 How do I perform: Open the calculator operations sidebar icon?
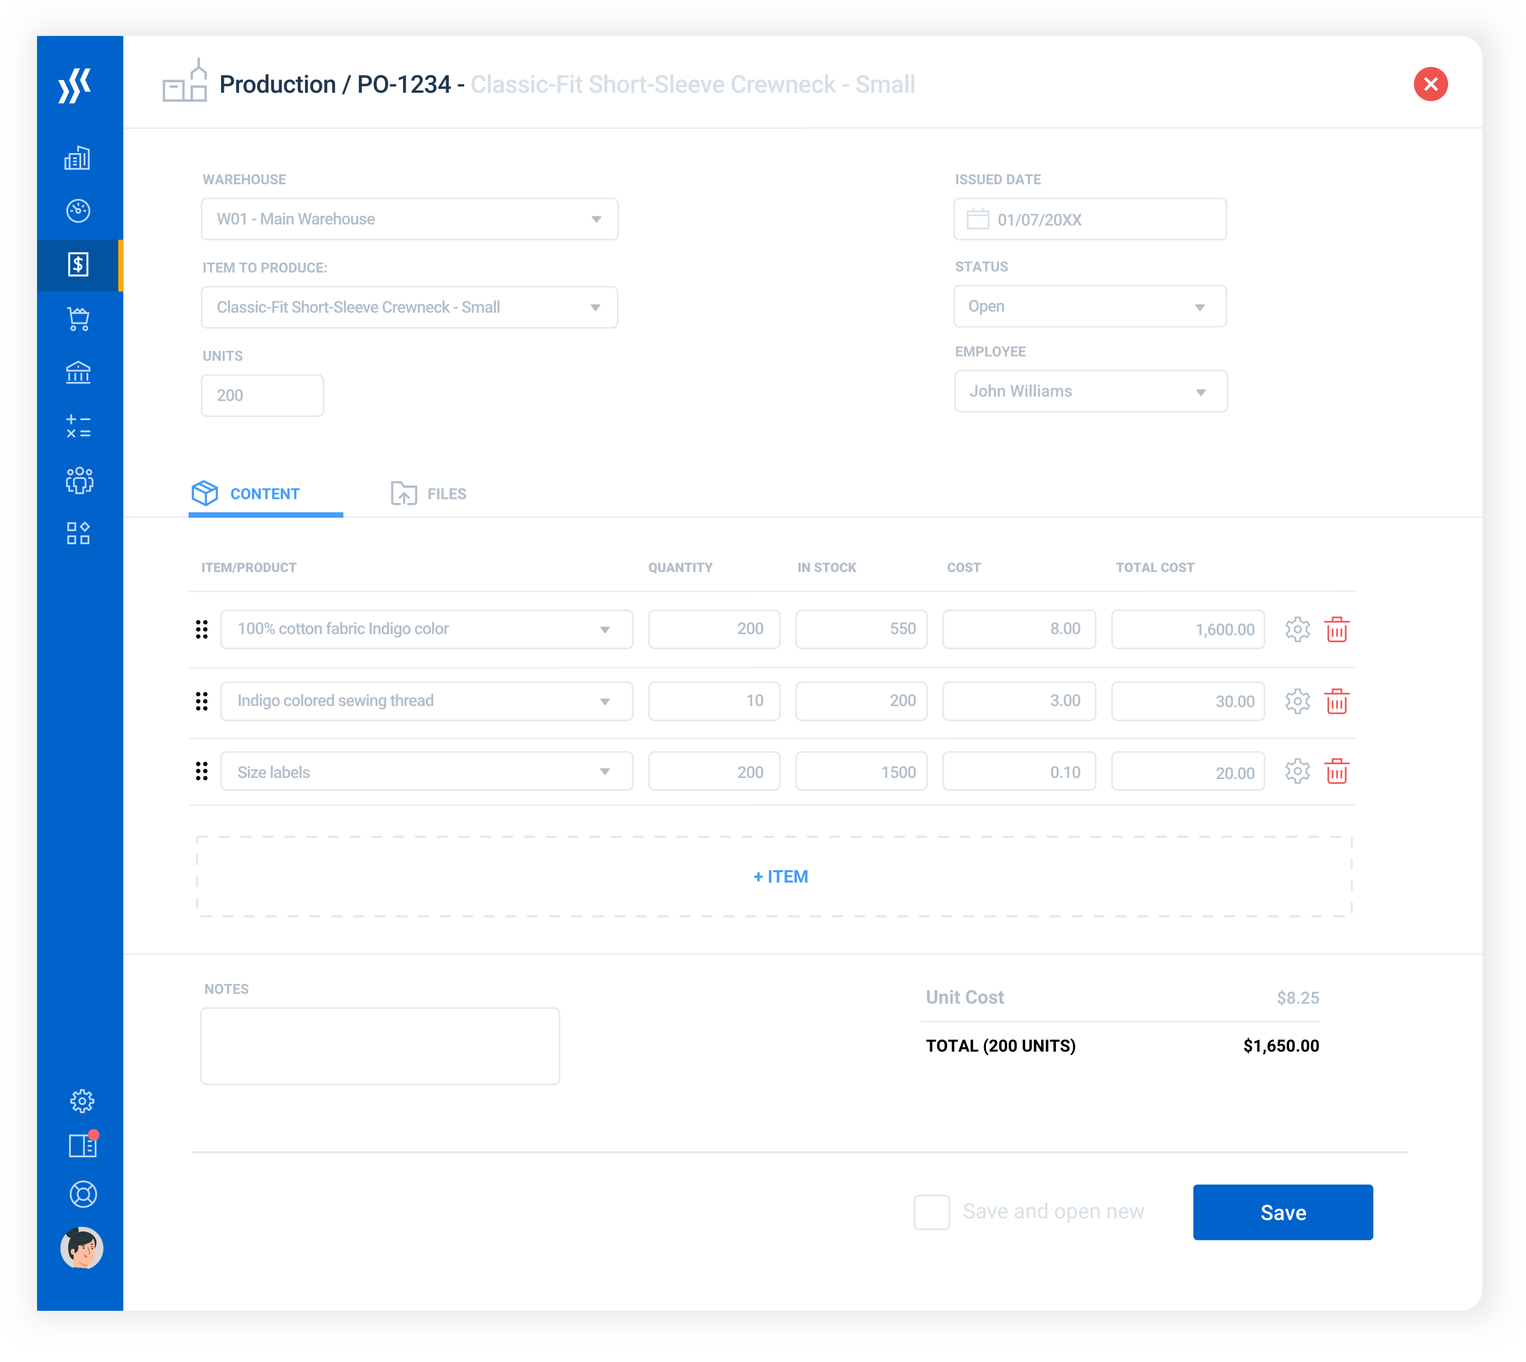coord(78,426)
